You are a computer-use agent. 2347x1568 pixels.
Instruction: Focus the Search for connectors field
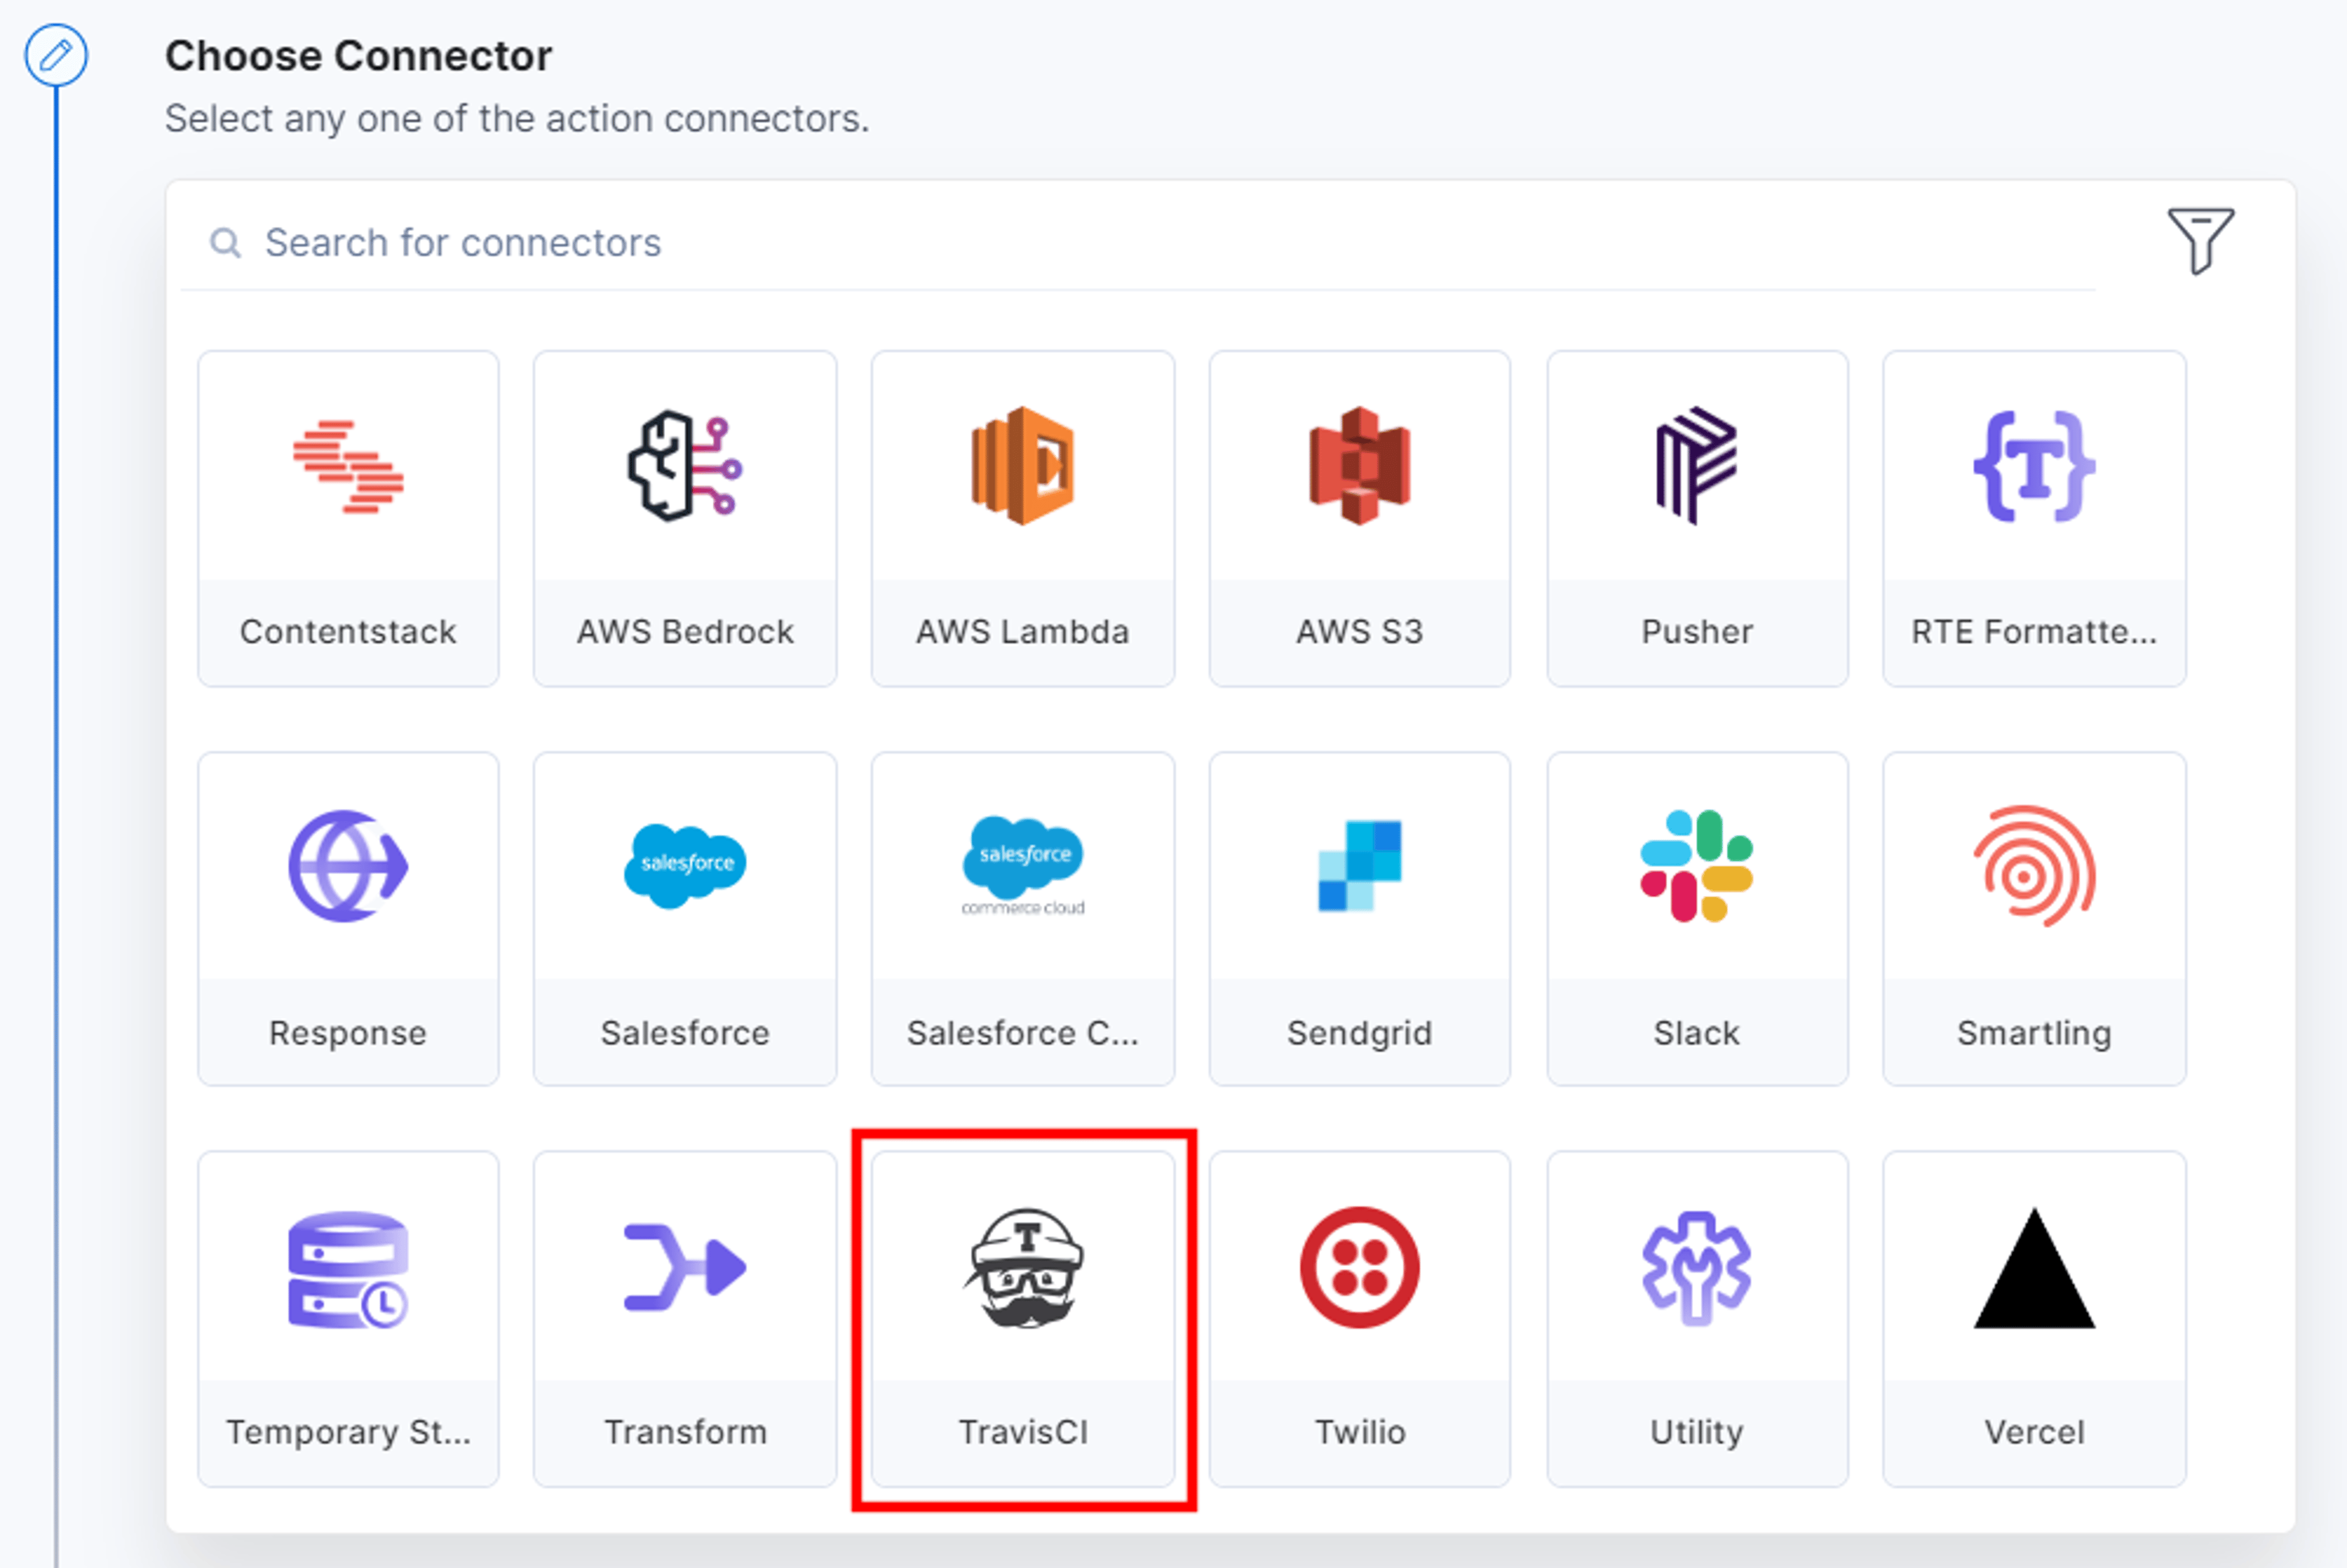(x=1137, y=243)
